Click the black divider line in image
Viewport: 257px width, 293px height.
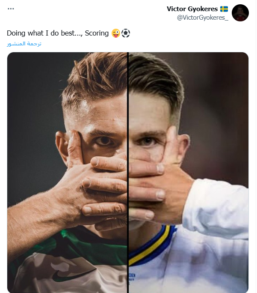tap(128, 171)
